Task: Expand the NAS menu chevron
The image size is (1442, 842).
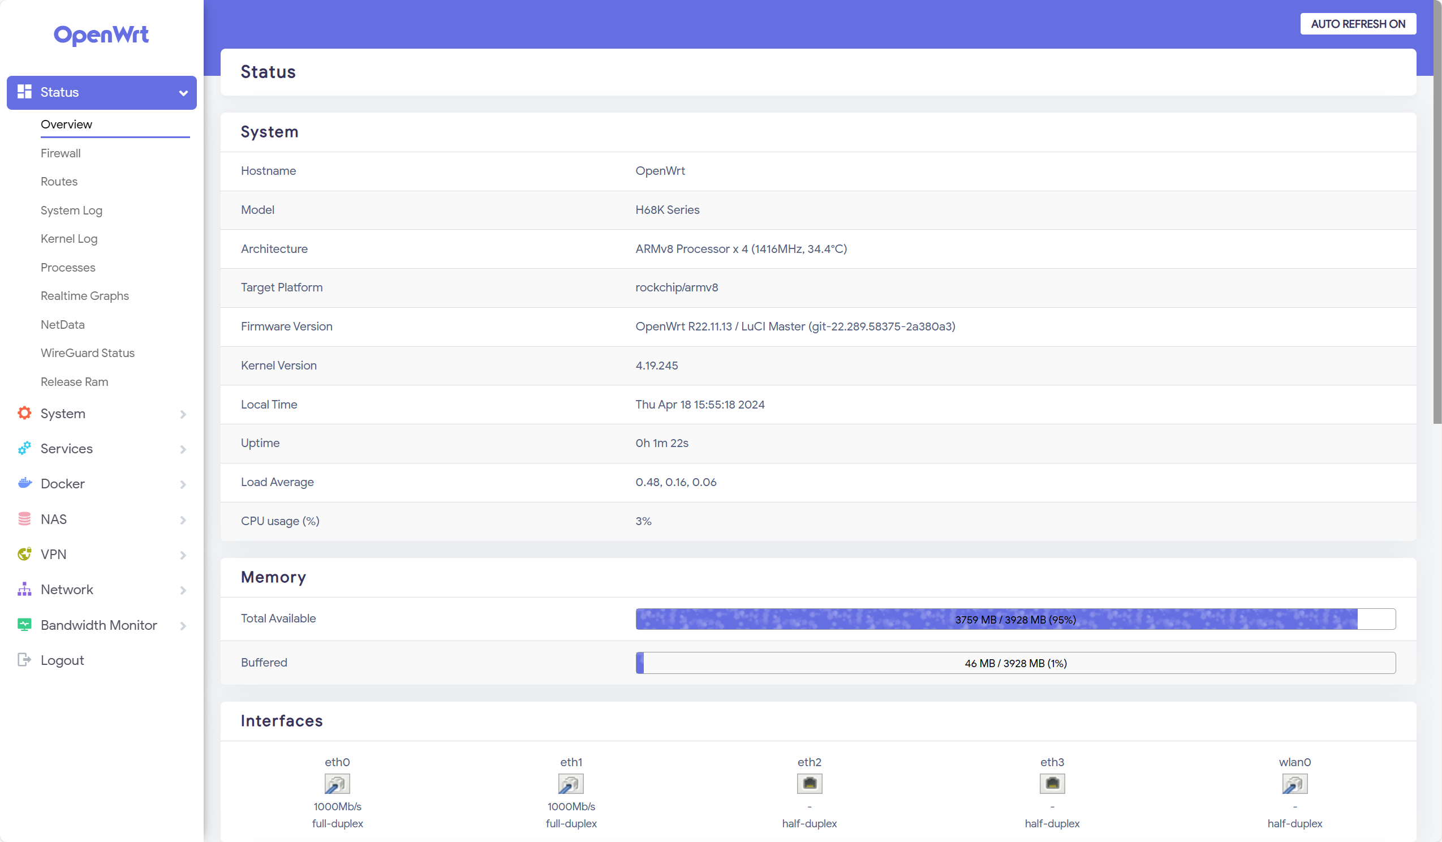Action: [183, 519]
